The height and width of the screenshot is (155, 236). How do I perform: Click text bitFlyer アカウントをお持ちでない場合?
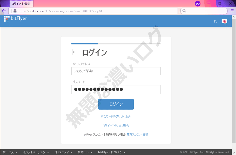tap(105, 135)
